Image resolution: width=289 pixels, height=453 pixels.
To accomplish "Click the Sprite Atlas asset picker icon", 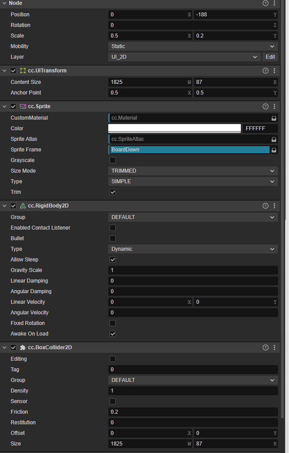I will point(274,139).
